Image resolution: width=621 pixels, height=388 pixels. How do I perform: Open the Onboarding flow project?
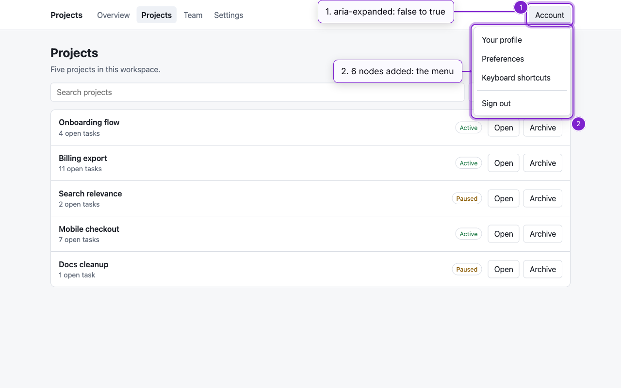coord(504,128)
